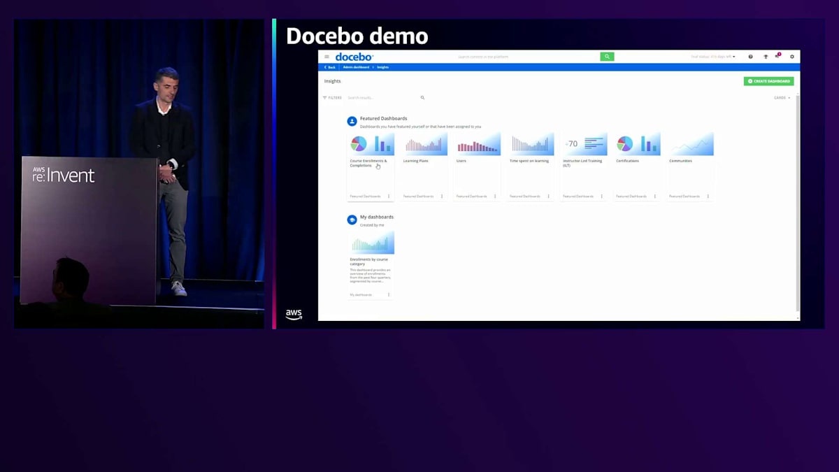Open options menu on Learning Plans card
The height and width of the screenshot is (472, 839).
click(x=442, y=196)
